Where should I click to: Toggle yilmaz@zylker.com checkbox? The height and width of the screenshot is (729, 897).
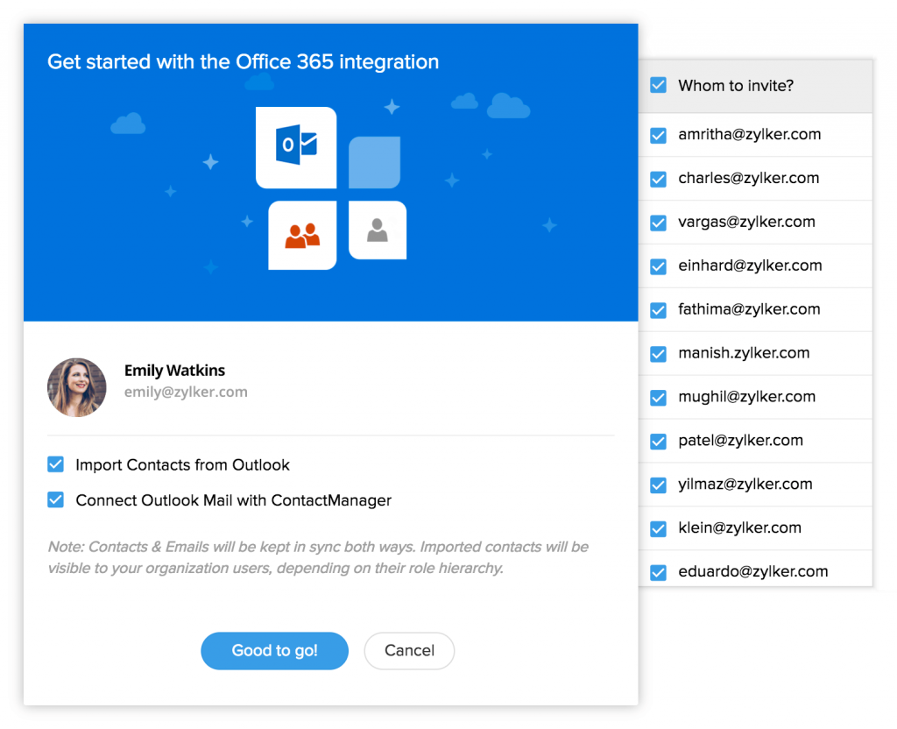tap(659, 485)
